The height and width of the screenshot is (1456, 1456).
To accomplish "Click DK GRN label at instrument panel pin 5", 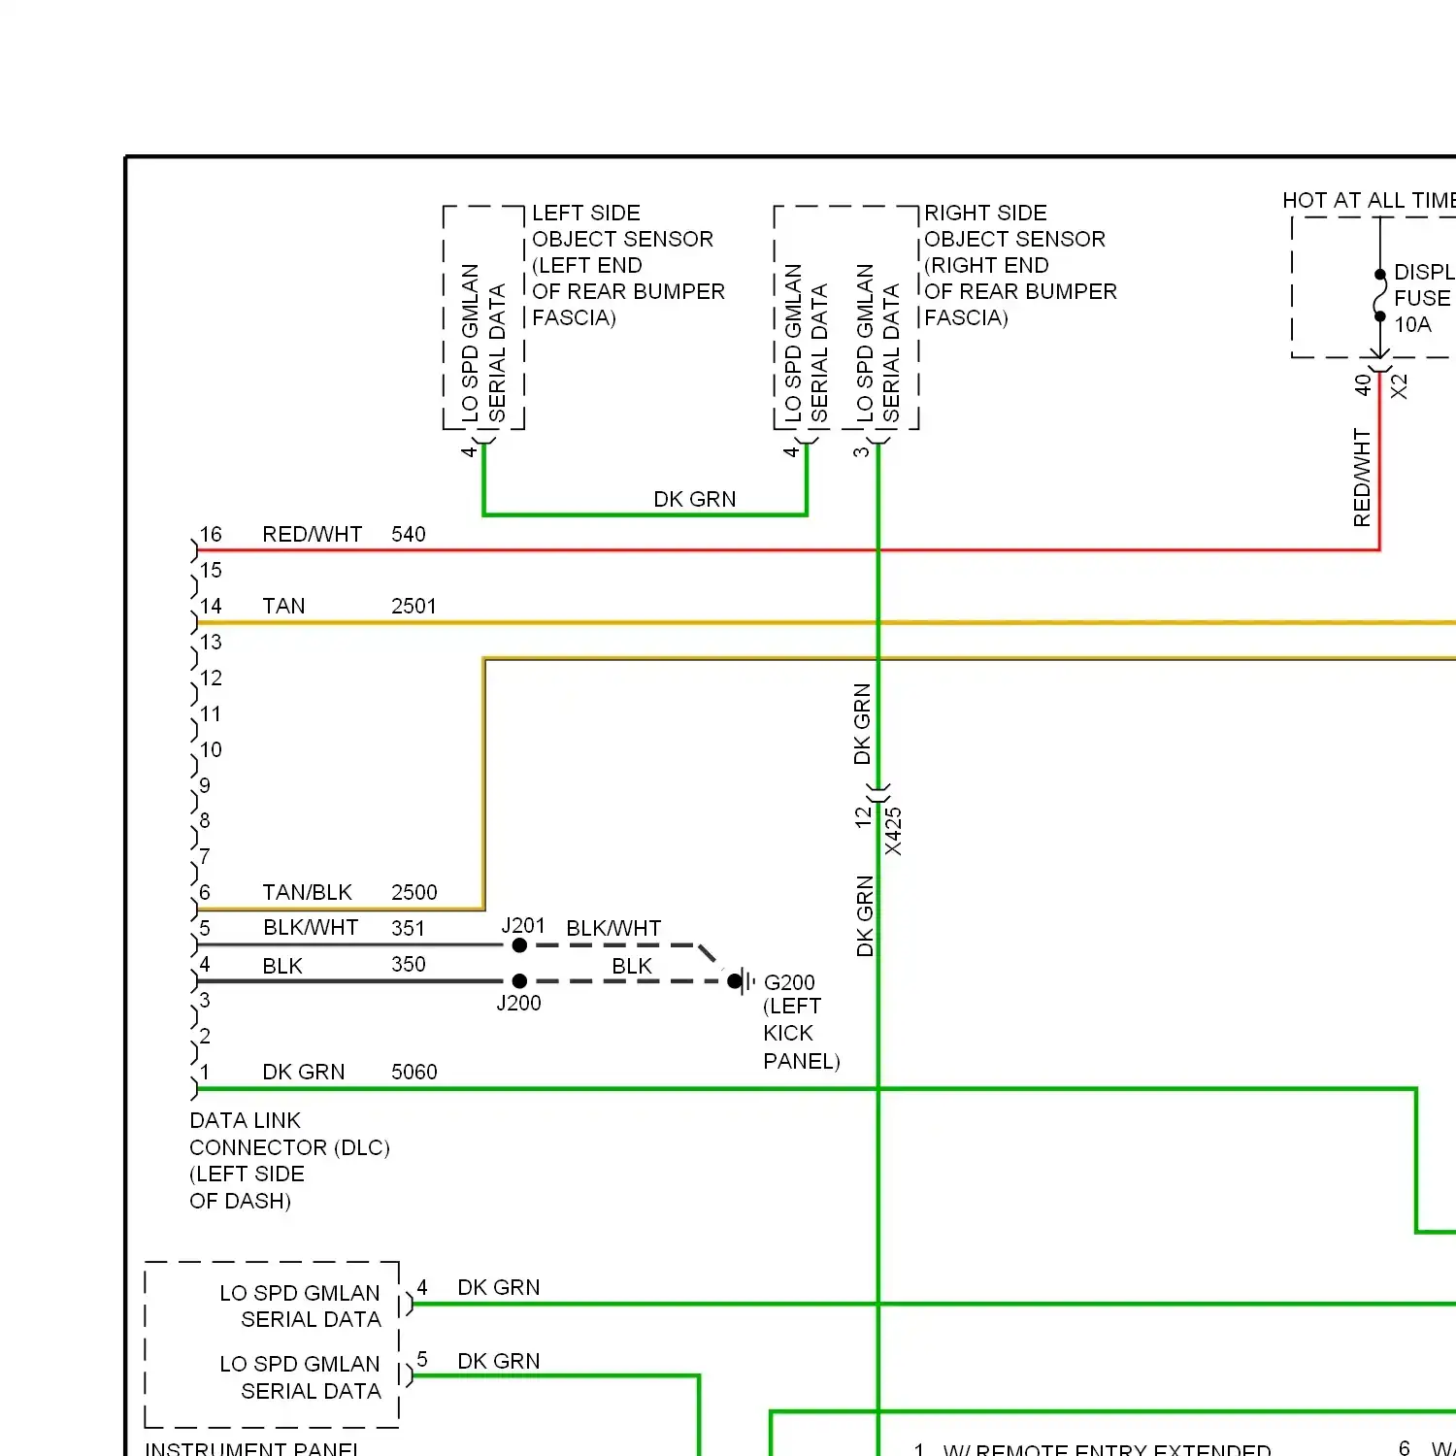I will (x=498, y=1362).
